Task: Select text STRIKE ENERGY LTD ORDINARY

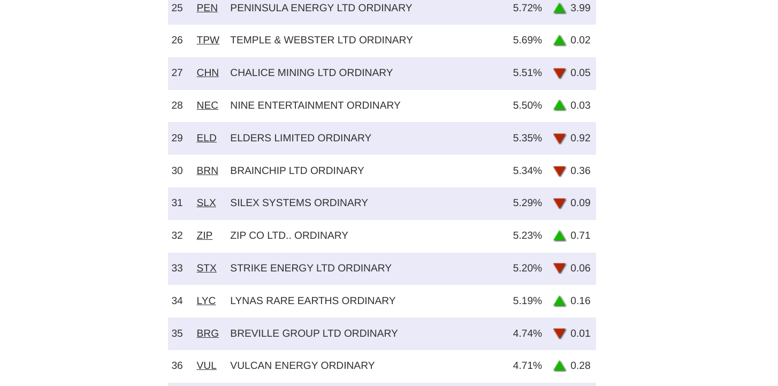Action: tap(311, 268)
